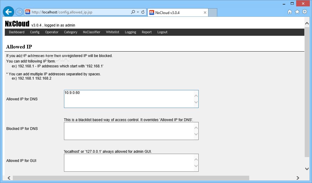The width and height of the screenshot is (312, 183).
Task: Close the NxCloud v3.0.4 tab
Action: pyautogui.click(x=205, y=13)
